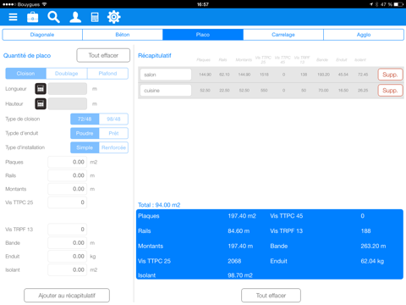The image size is (406, 305).
Task: Switch to the Diagonale tab
Action: 42,35
